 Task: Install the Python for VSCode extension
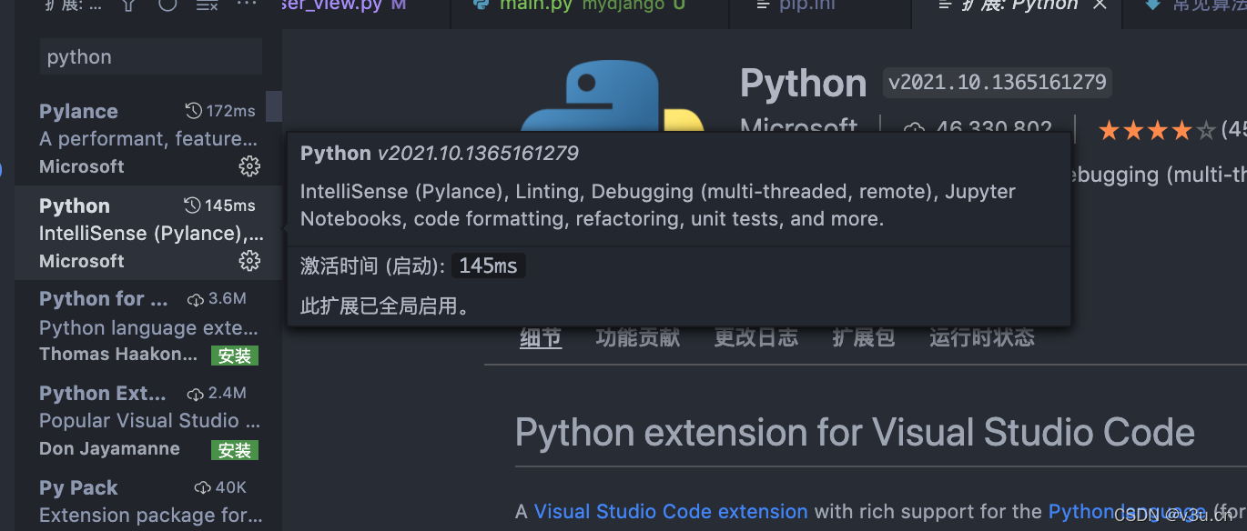235,356
